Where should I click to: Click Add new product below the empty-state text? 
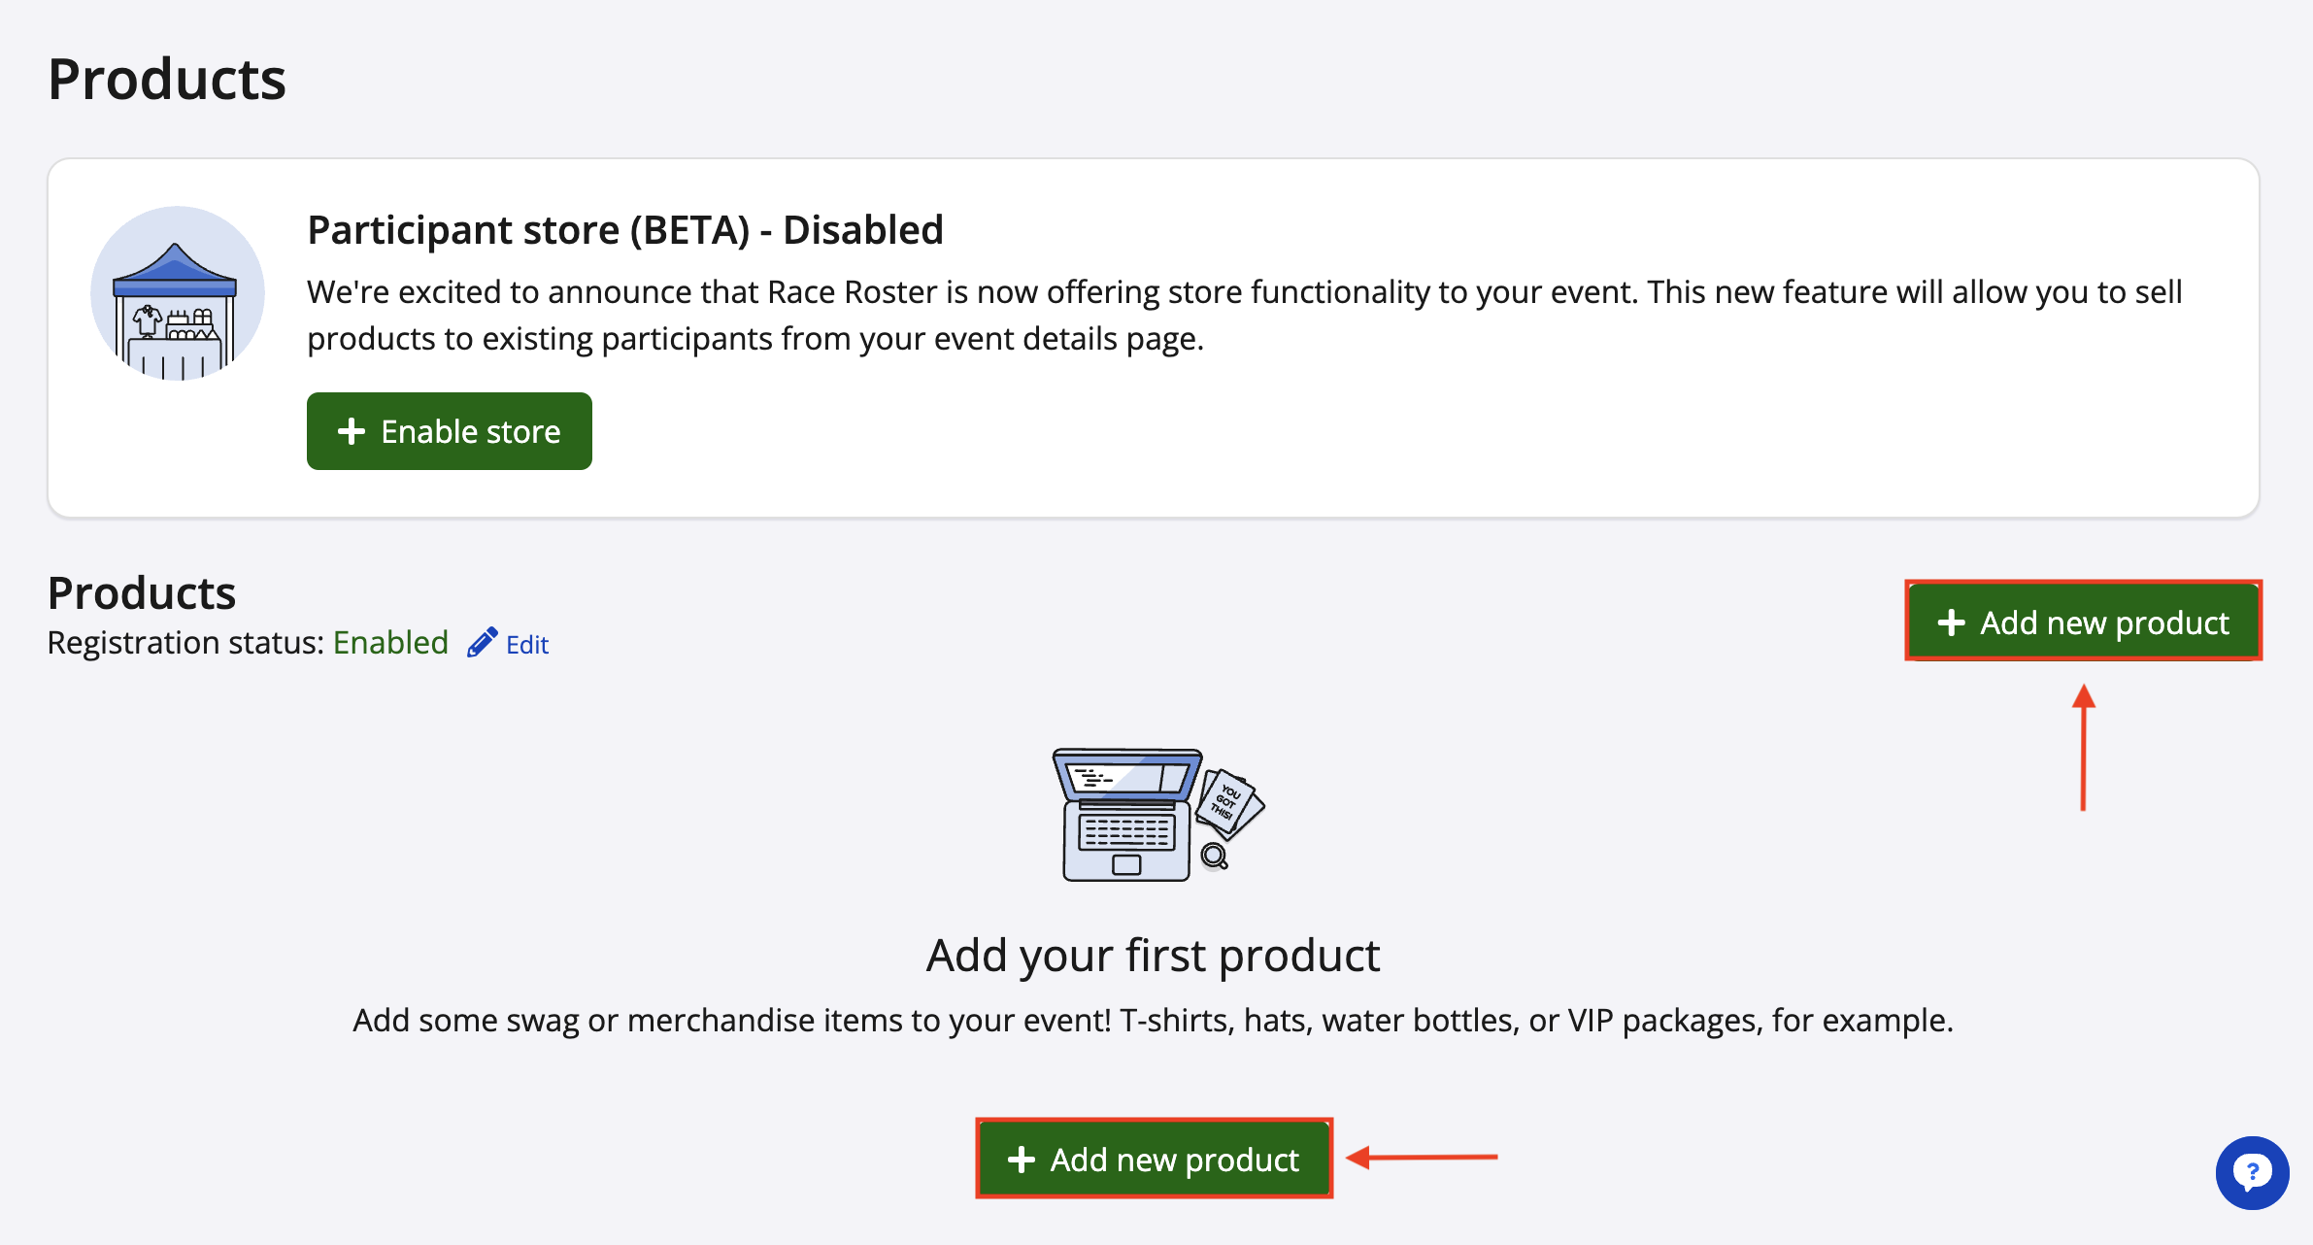point(1154,1159)
